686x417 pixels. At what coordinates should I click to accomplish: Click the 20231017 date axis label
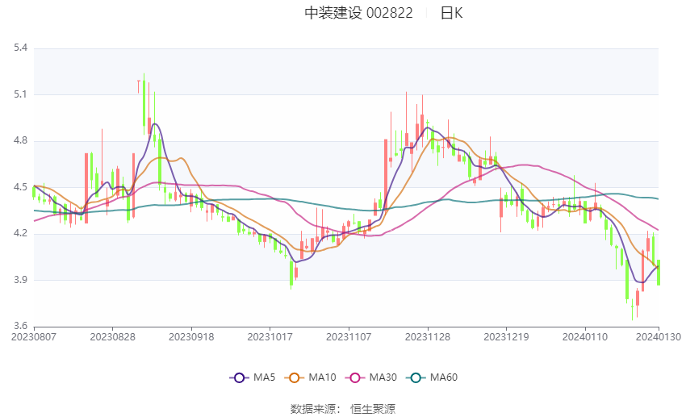pyautogui.click(x=270, y=337)
